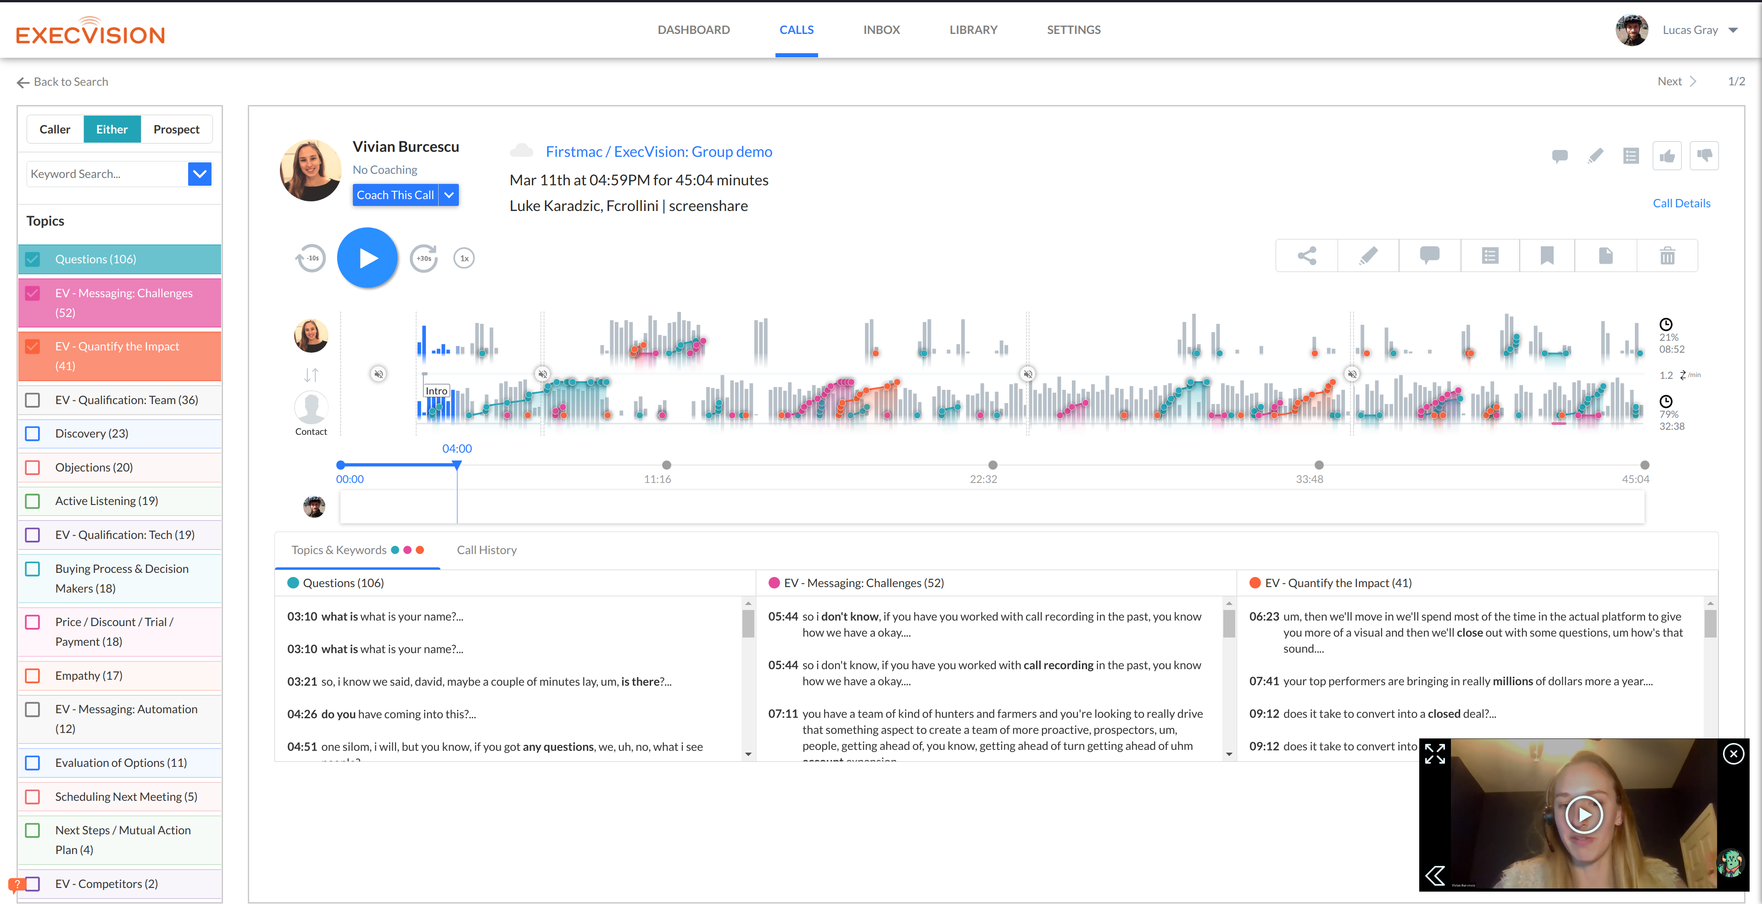Check the Discovery (23) topic checkbox
The image size is (1762, 904).
(32, 433)
